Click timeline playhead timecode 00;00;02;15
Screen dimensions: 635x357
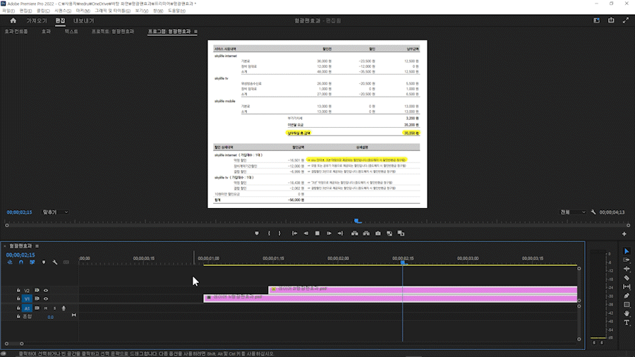(20, 255)
